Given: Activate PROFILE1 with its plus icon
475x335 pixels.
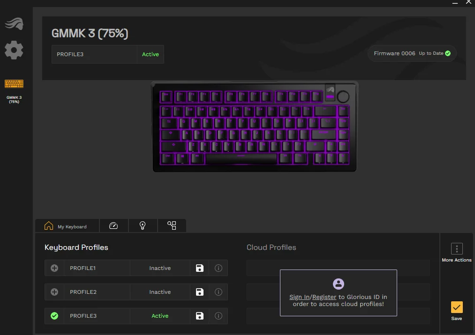Looking at the screenshot, I should coord(54,268).
